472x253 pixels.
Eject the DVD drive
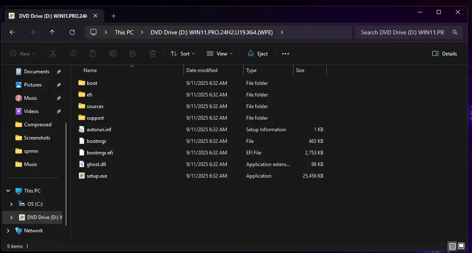click(x=258, y=53)
